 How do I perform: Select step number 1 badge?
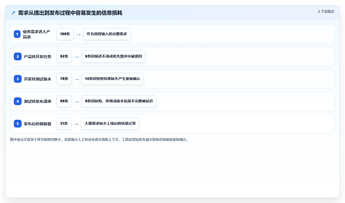point(17,34)
